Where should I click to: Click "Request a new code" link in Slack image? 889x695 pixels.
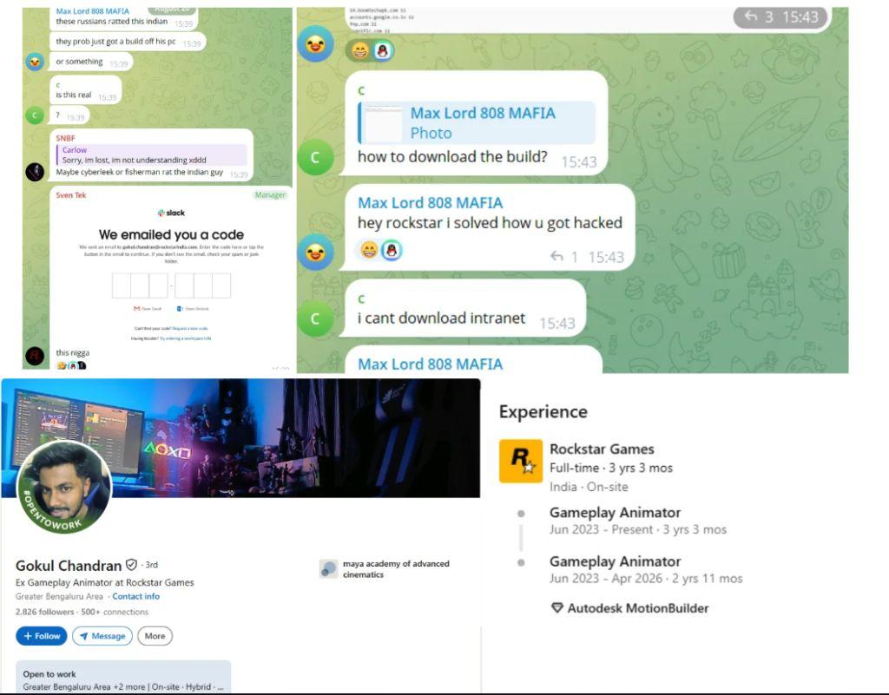(190, 329)
